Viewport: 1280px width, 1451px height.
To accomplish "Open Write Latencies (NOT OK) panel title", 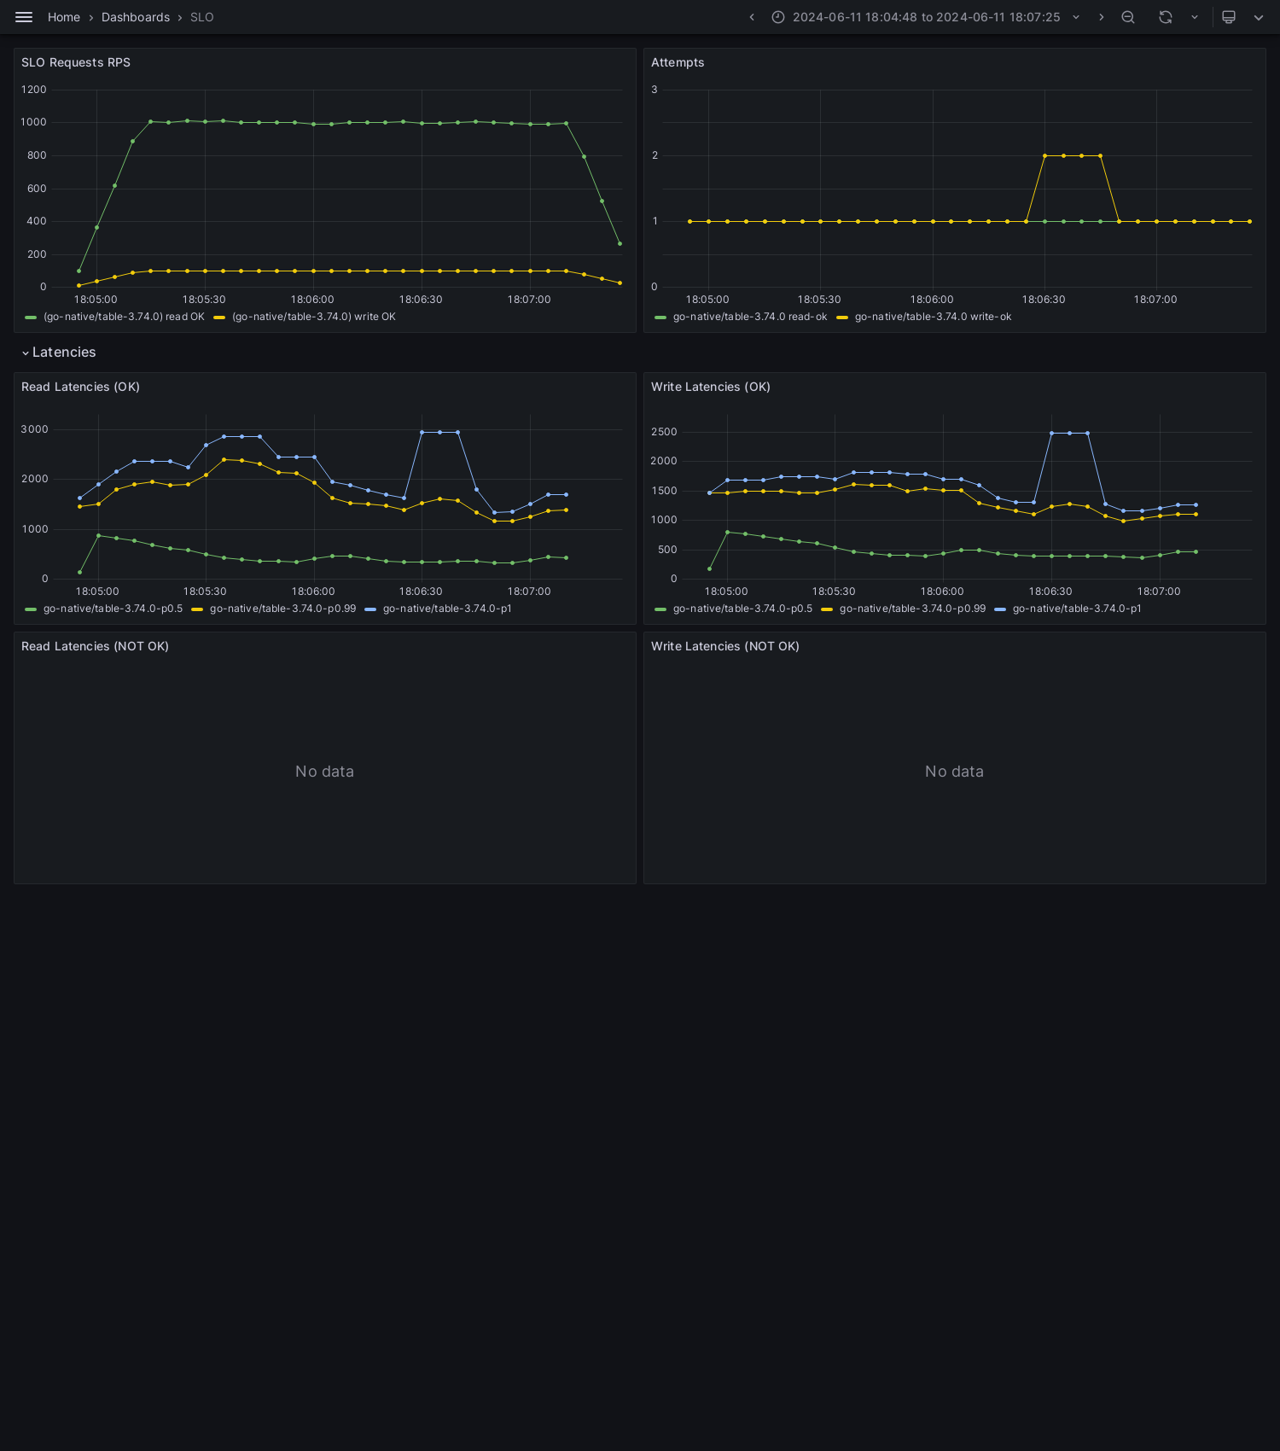I will [x=725, y=646].
